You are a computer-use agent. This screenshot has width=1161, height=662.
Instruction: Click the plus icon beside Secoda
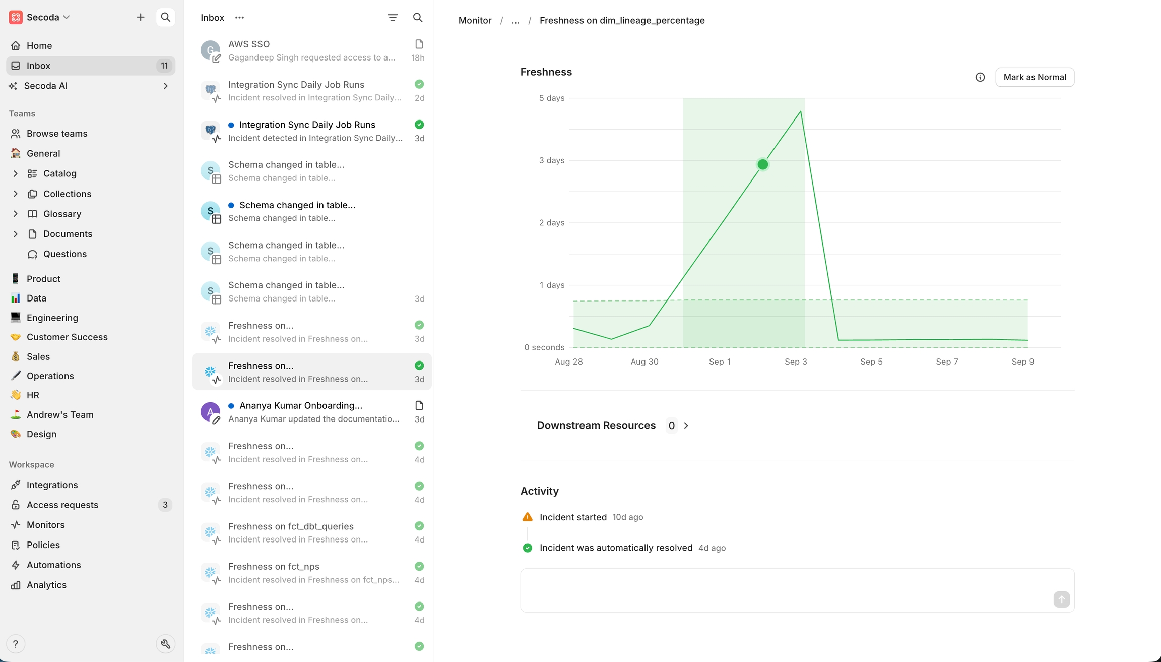141,17
